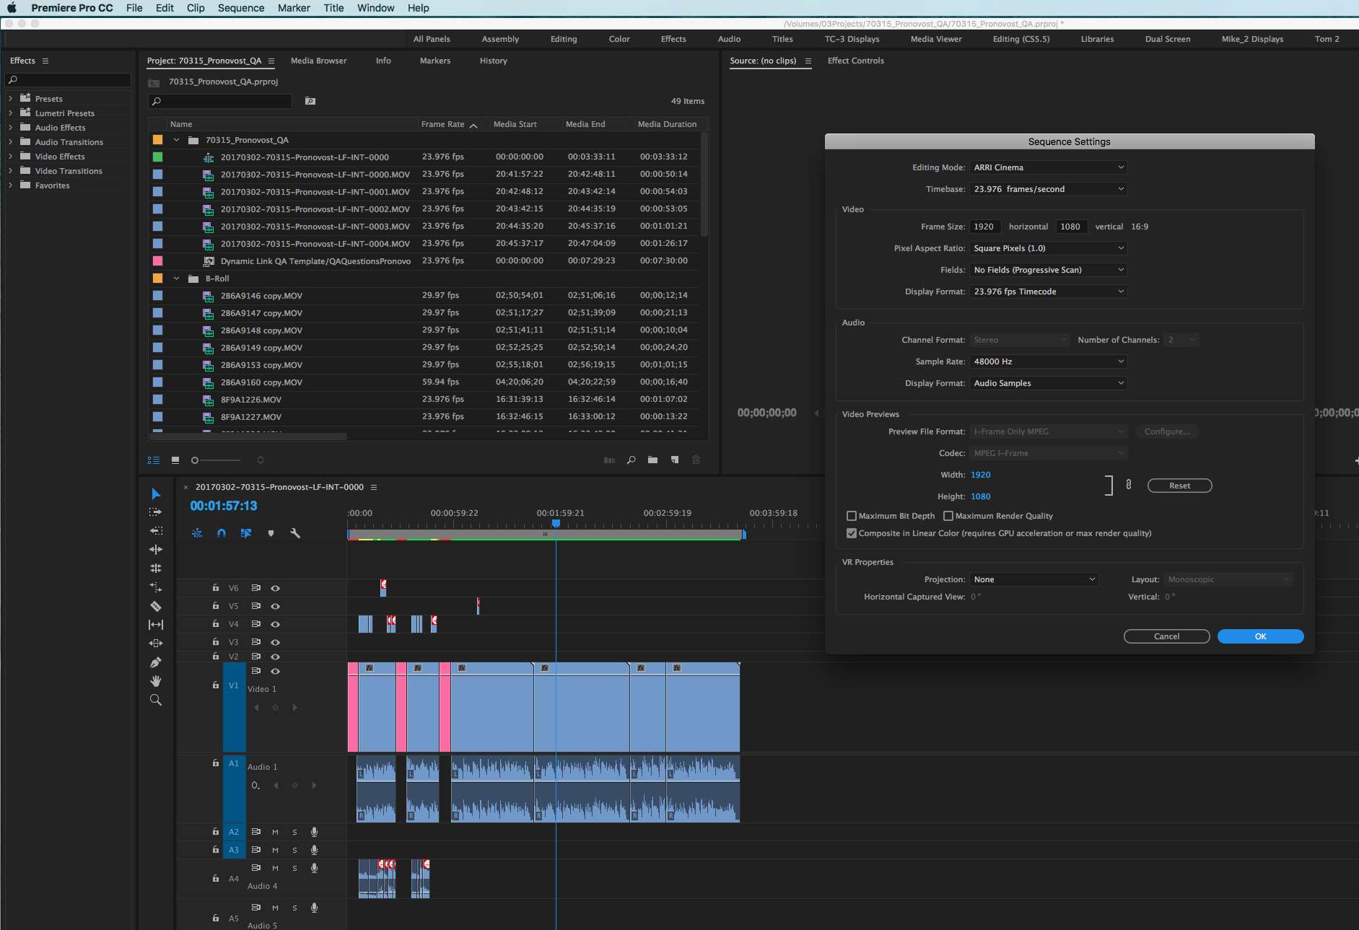Click orange label swatch of B-Roll bin
Screen dimensions: 1359x930
point(157,278)
